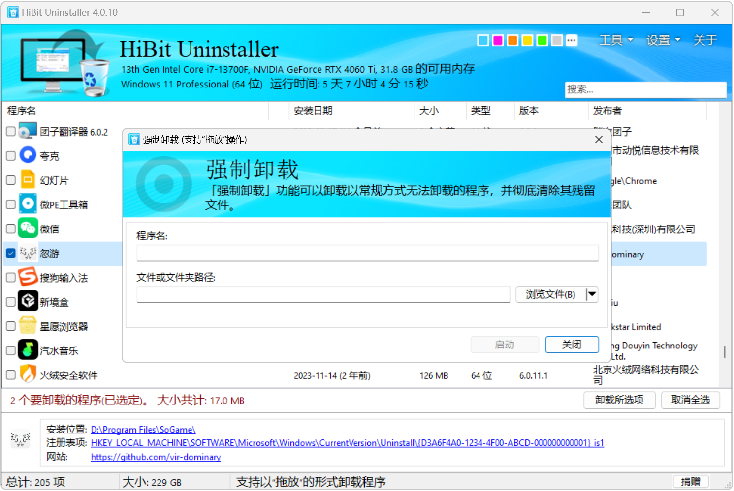Enable the 幻灯片 row checkbox
The image size is (734, 491).
coord(10,180)
